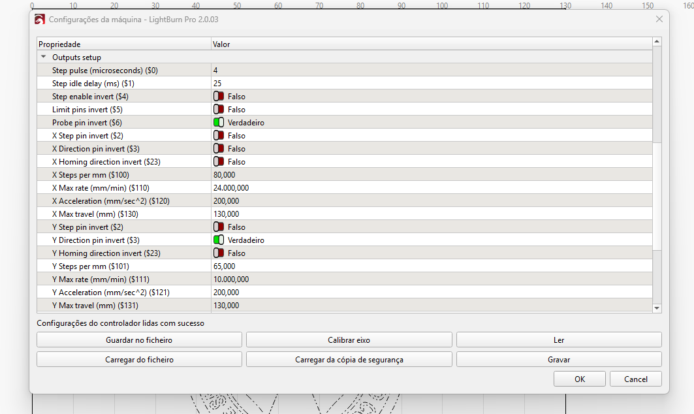This screenshot has width=694, height=414.
Task: Click Carregar do ficheiro button
Action: pyautogui.click(x=139, y=360)
